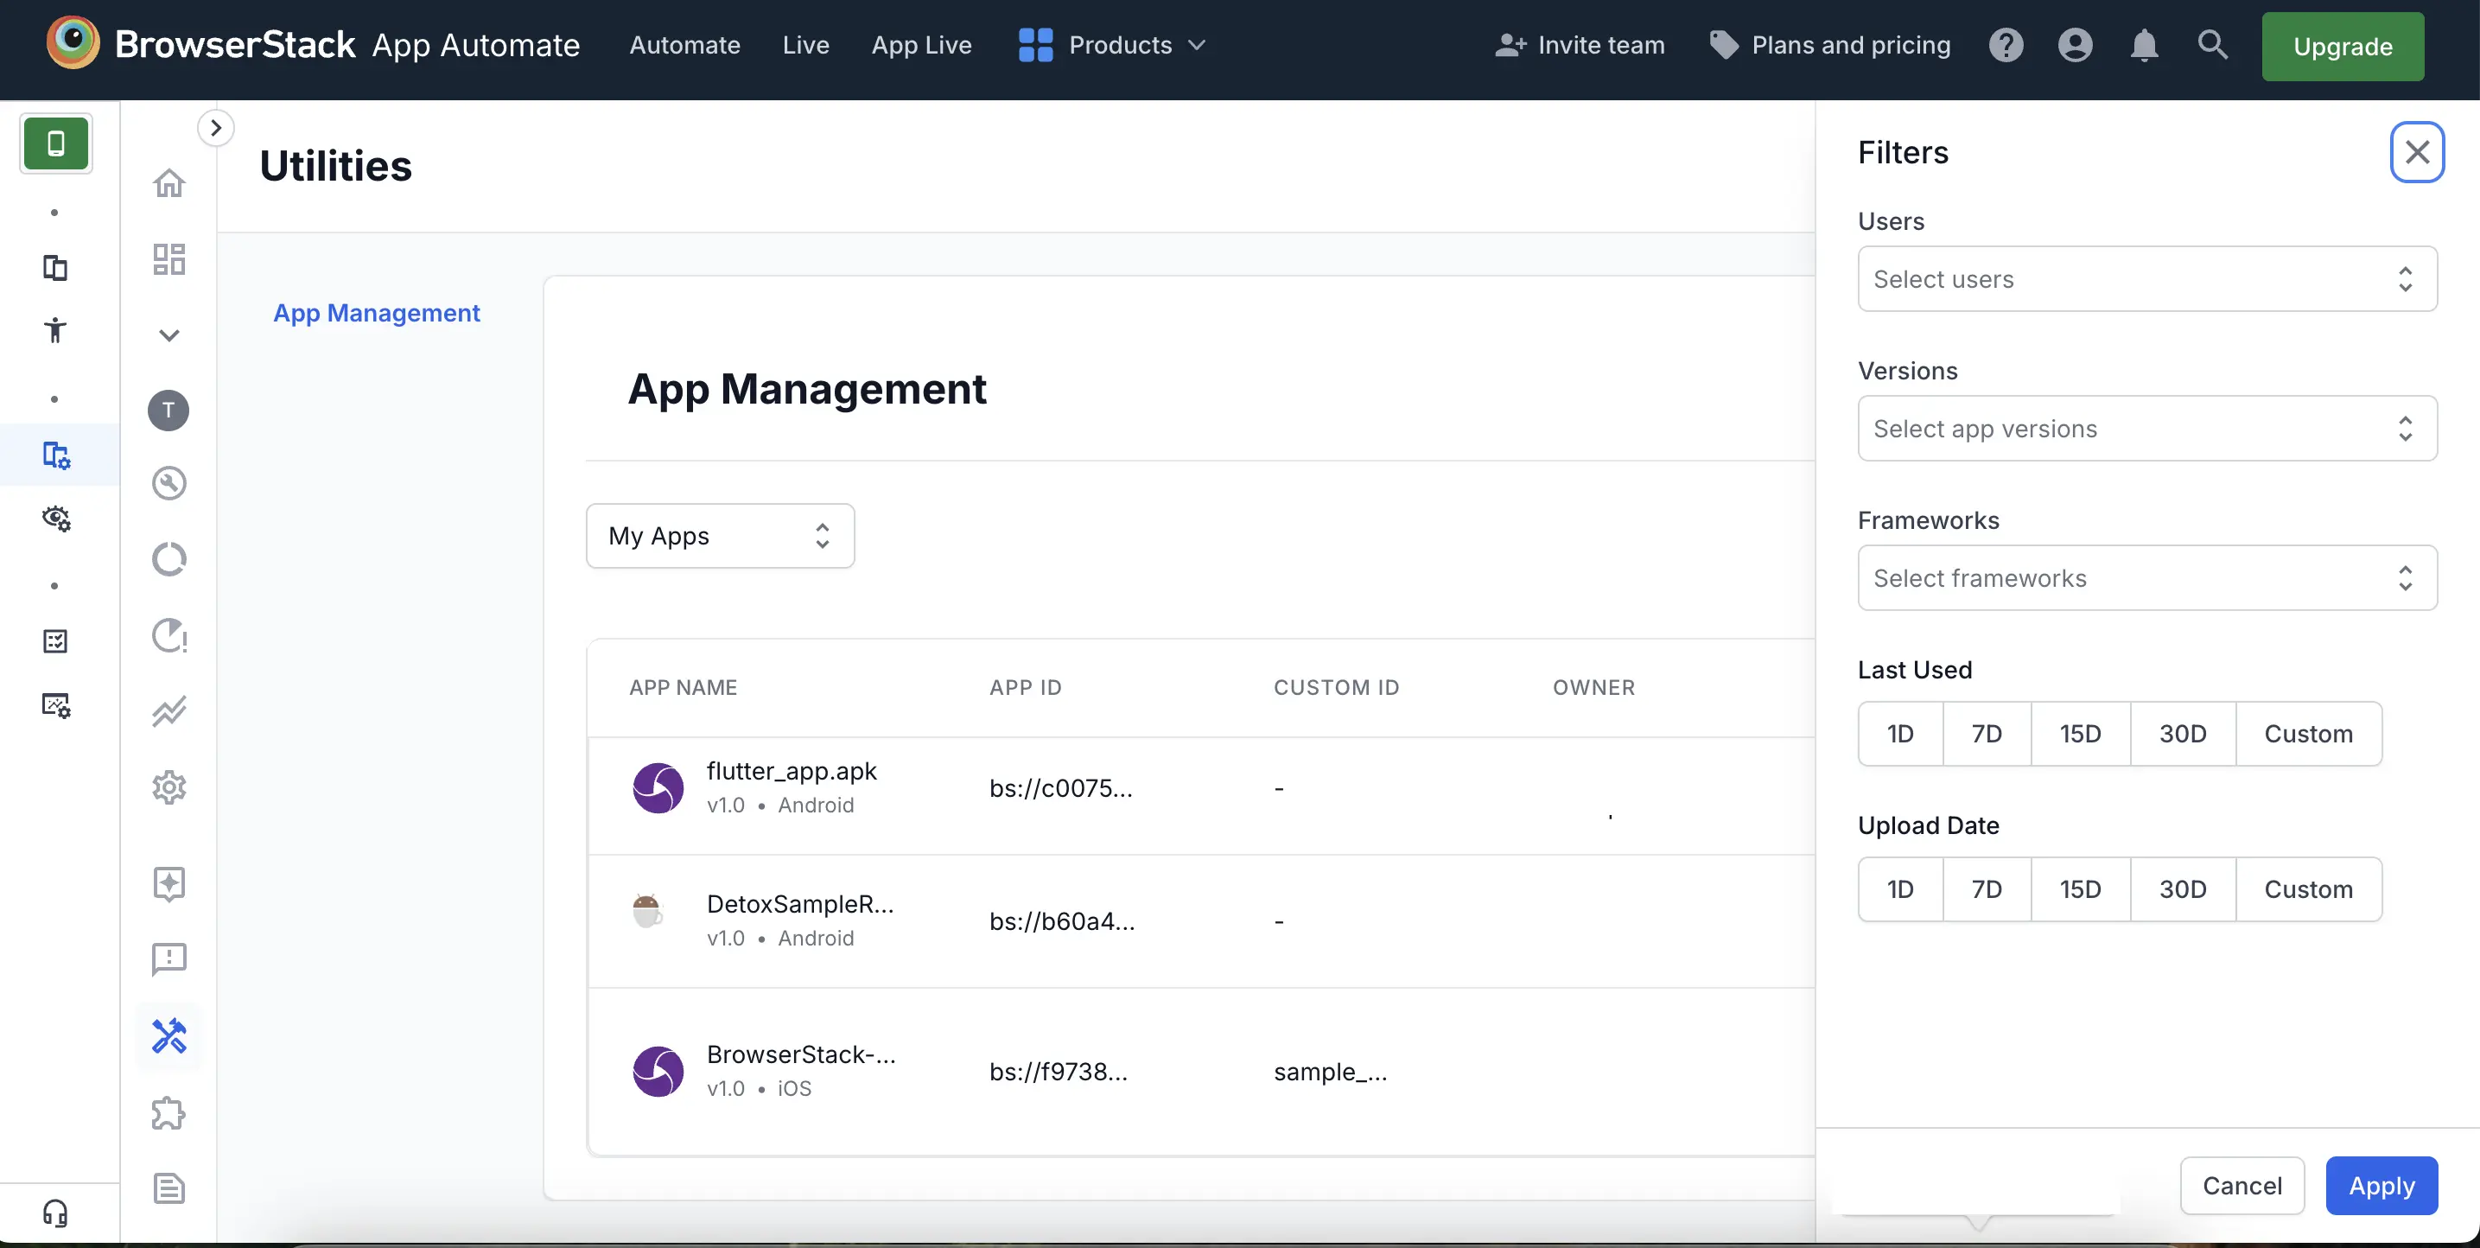The height and width of the screenshot is (1248, 2480).
Task: Choose 7D under Last Used
Action: pos(1987,733)
